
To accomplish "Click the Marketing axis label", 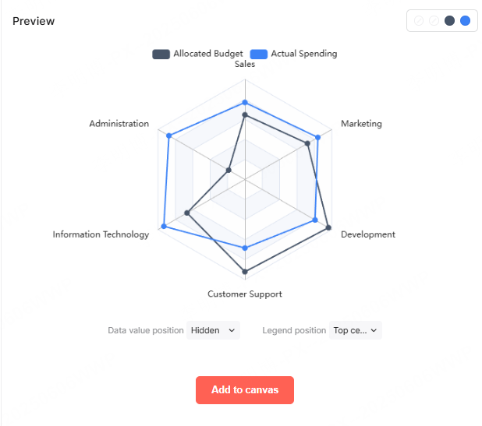I will (361, 124).
